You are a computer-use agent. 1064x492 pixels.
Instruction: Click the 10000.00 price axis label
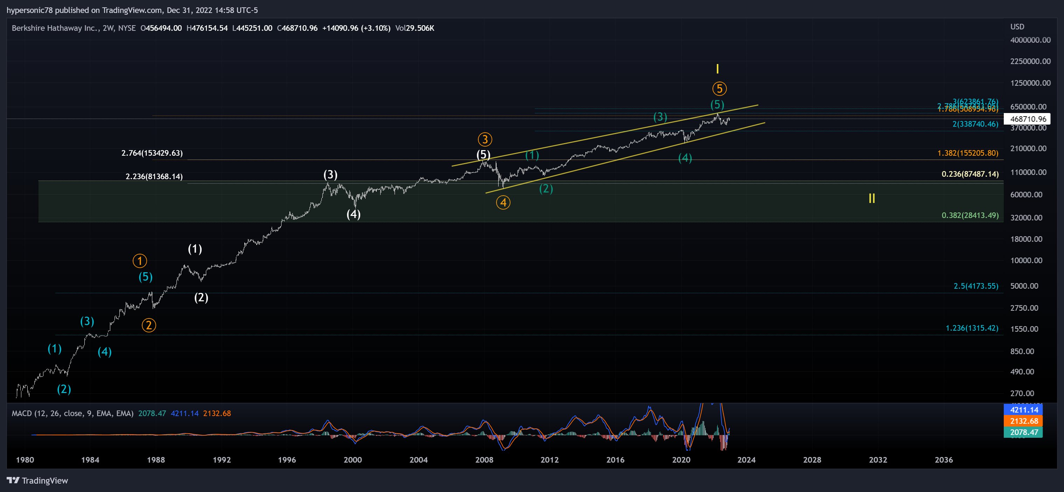pyautogui.click(x=1027, y=260)
